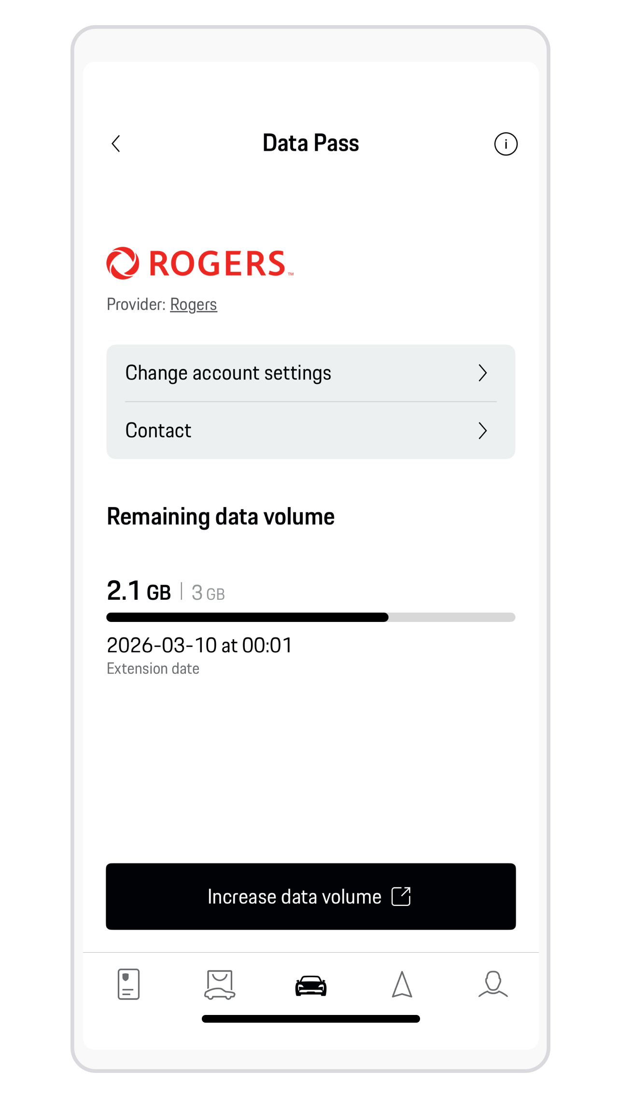This screenshot has height=1098, width=618.
Task: Open the profile tab icon
Action: 493,984
